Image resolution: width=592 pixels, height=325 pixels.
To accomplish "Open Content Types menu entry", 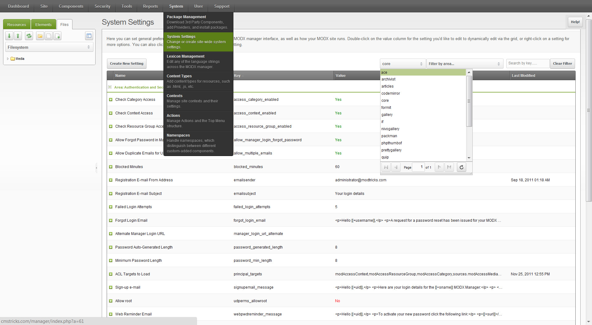I will [x=198, y=81].
